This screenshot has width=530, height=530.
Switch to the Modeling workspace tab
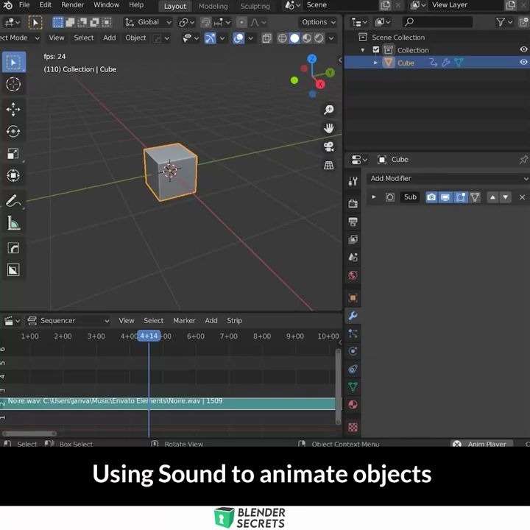[213, 6]
